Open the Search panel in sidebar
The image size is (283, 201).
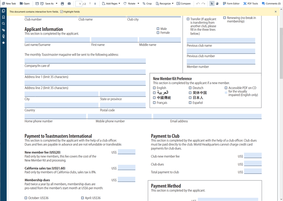coord(3,23)
